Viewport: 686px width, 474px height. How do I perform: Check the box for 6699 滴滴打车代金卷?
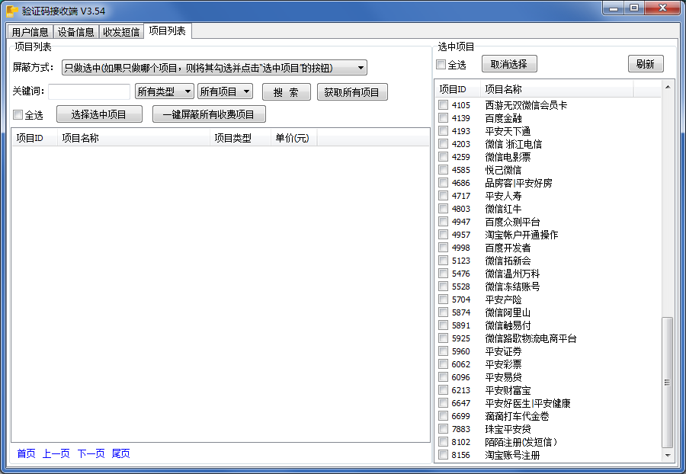[443, 416]
